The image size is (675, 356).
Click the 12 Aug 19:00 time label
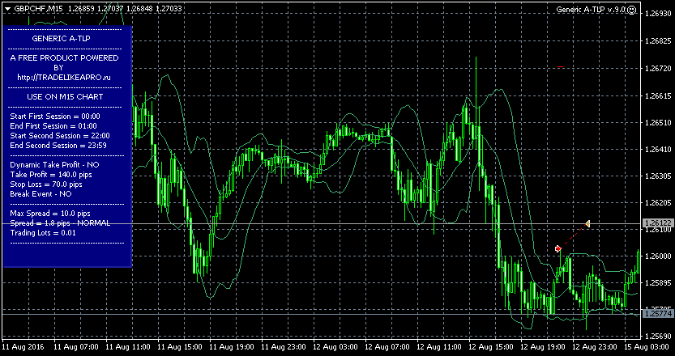(543, 346)
